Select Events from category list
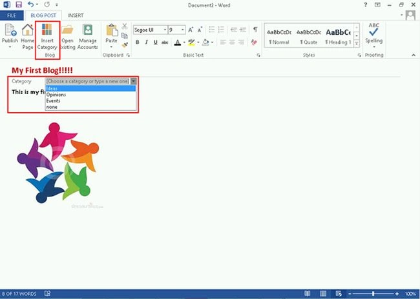 tap(91, 101)
